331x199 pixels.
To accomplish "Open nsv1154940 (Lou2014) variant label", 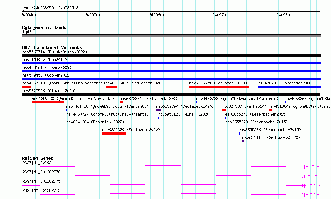I will click(x=45, y=60).
